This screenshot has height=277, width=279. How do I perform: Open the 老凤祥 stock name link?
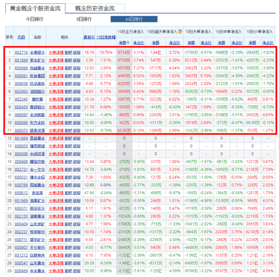point(38,193)
